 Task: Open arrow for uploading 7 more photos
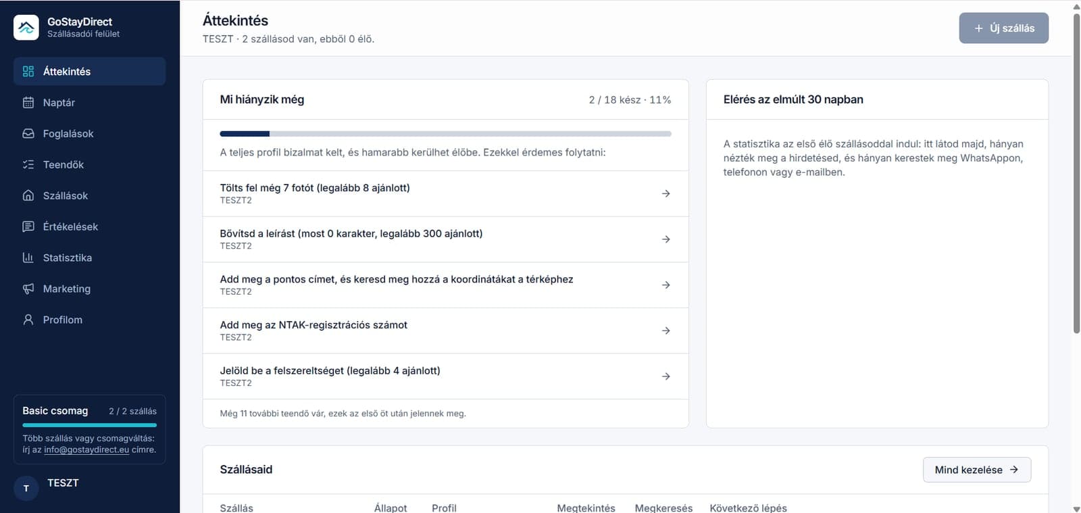666,194
